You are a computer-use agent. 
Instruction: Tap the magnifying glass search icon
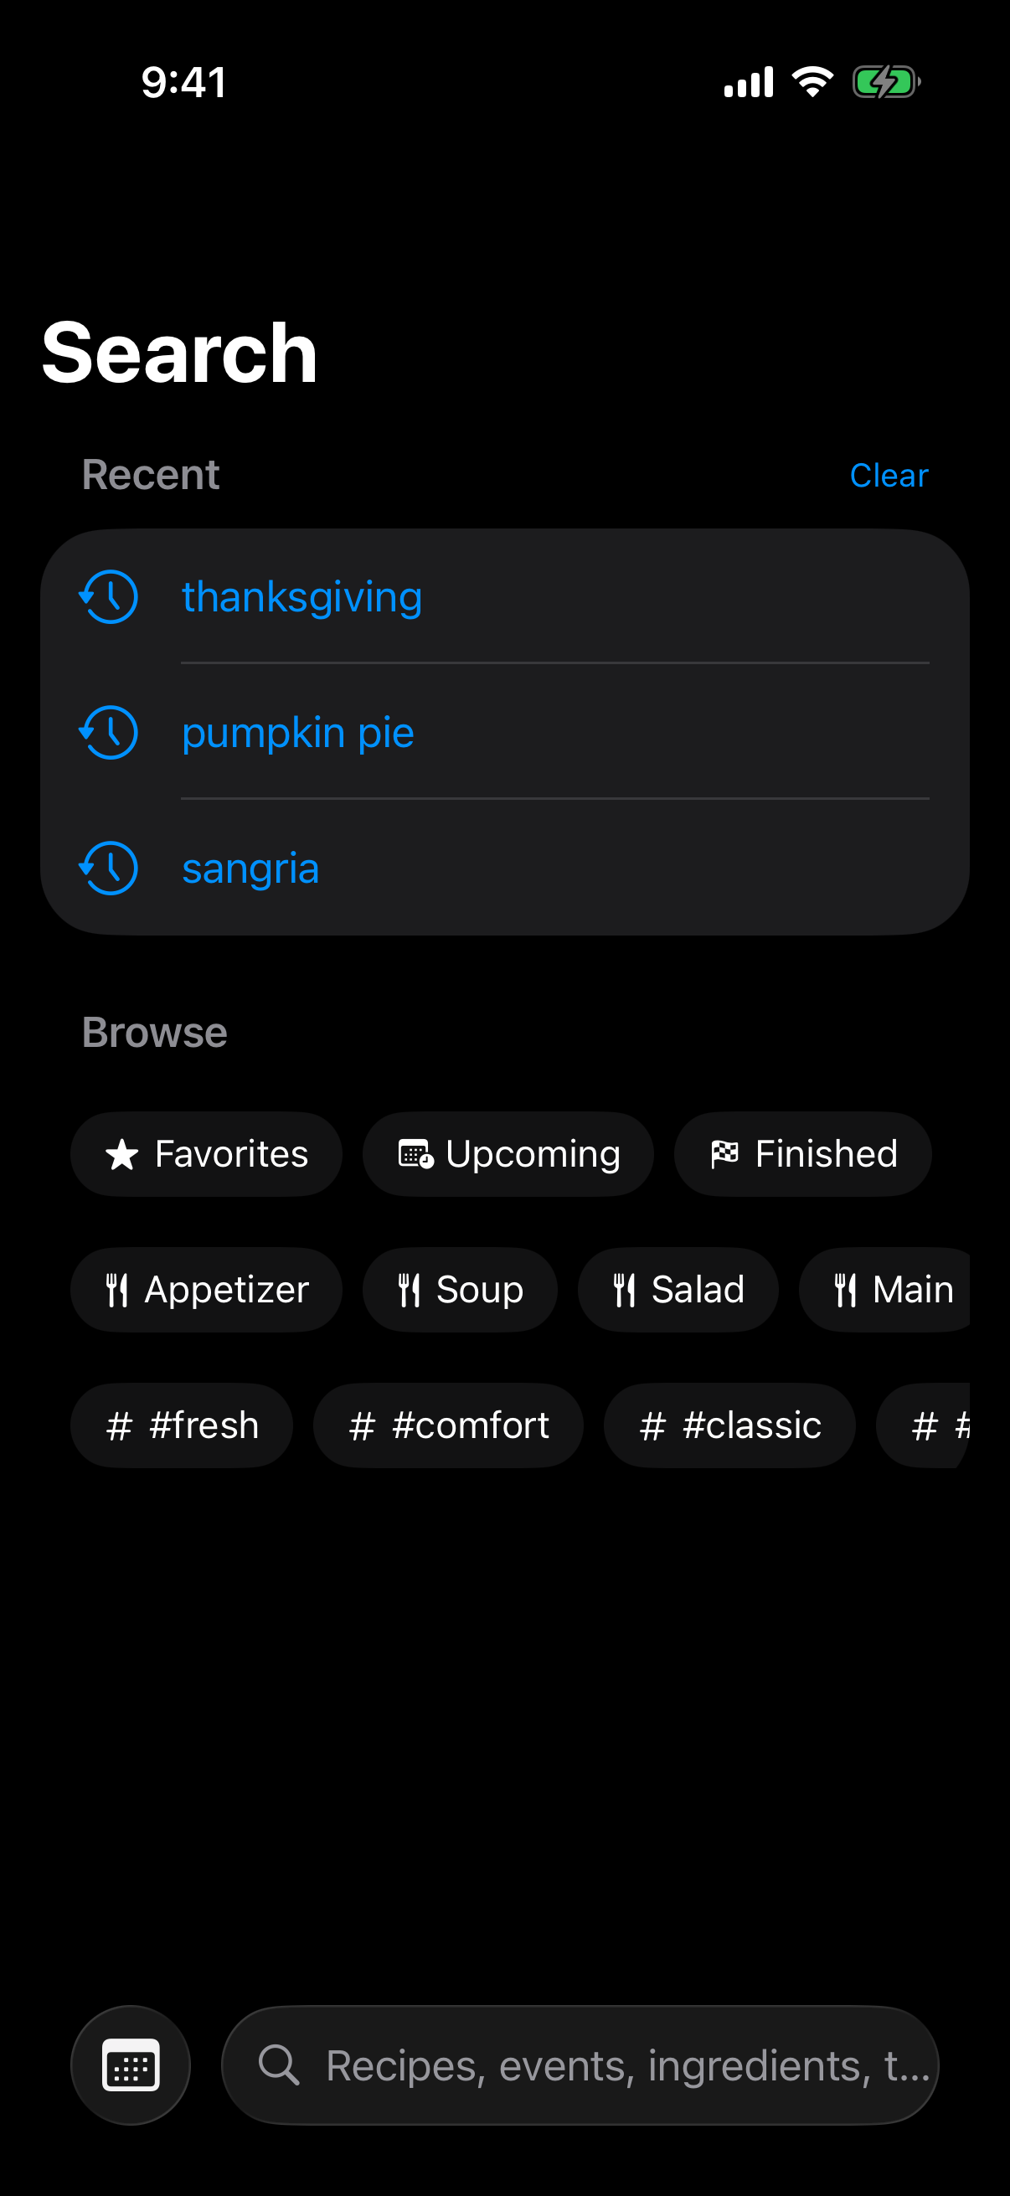tap(279, 2064)
